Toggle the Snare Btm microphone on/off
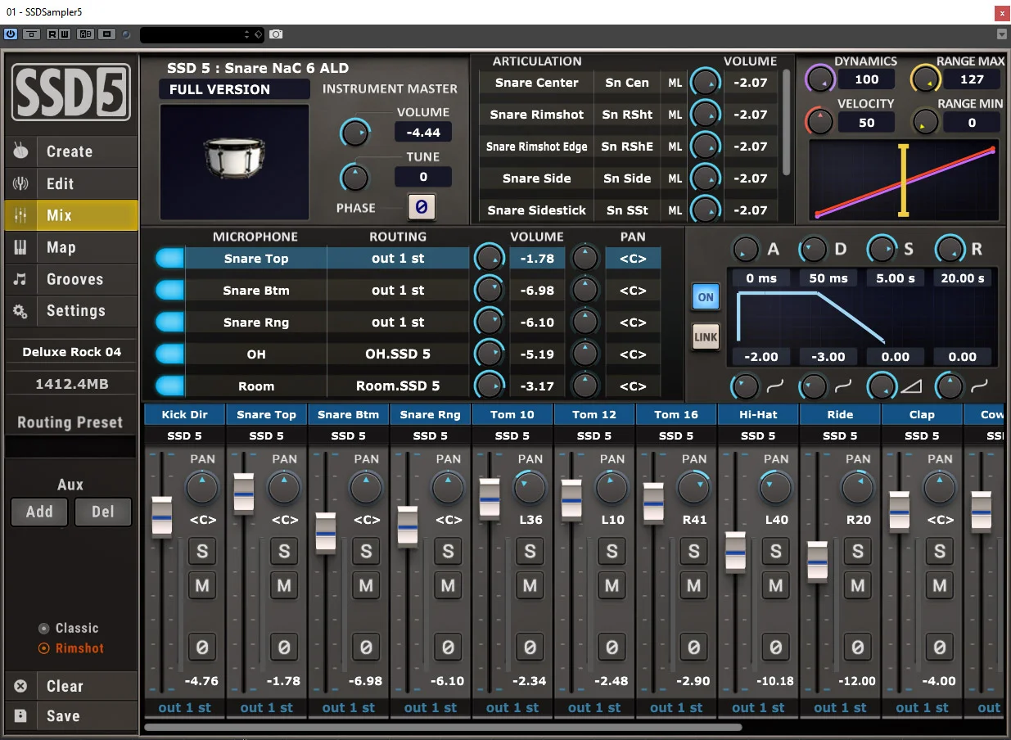Viewport: 1011px width, 740px height. 169,291
